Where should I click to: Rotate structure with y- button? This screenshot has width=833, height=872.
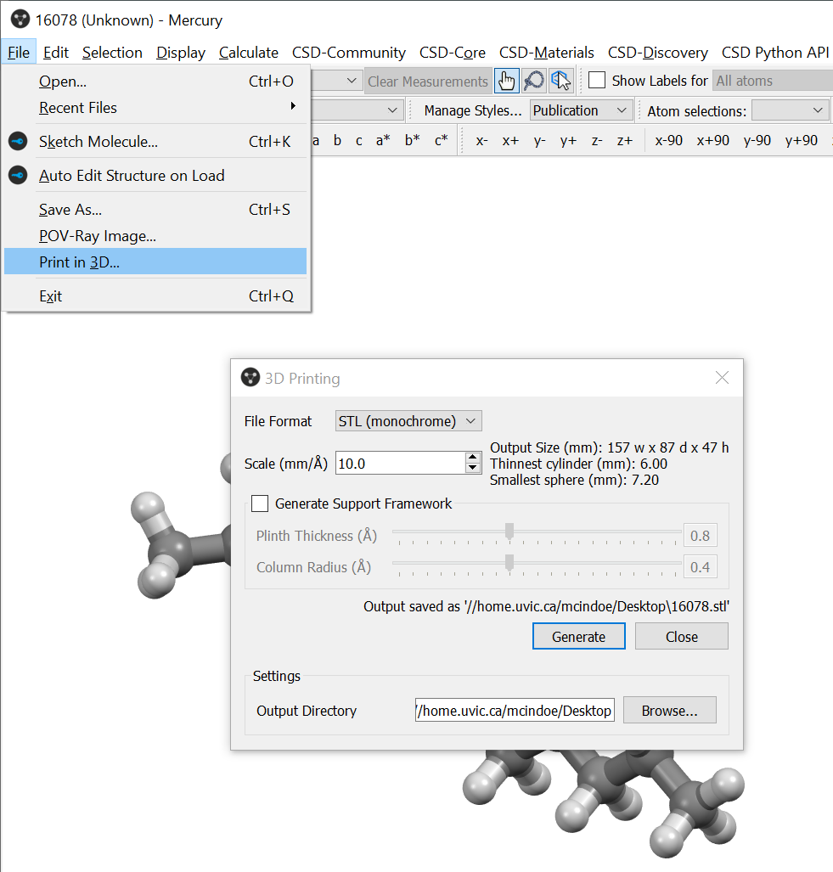(539, 140)
